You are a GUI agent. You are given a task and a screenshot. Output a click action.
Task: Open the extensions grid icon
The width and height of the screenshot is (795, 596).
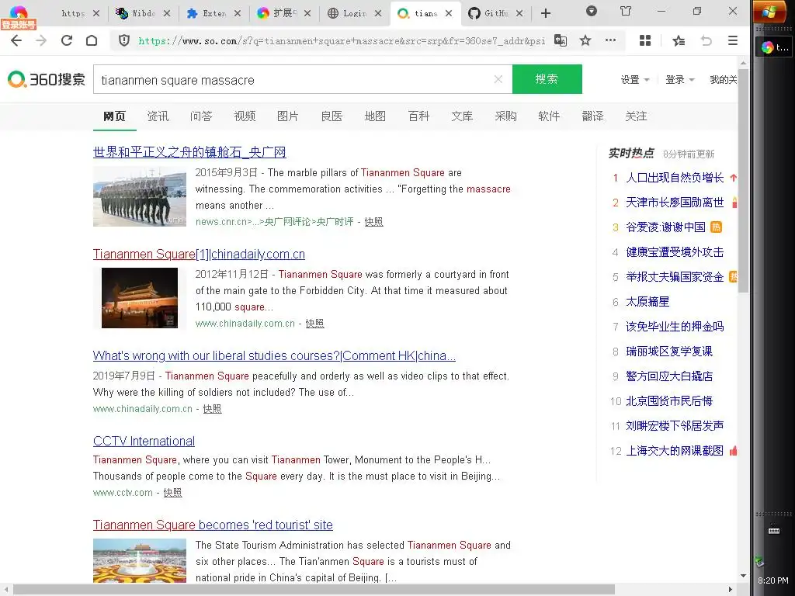pyautogui.click(x=645, y=40)
